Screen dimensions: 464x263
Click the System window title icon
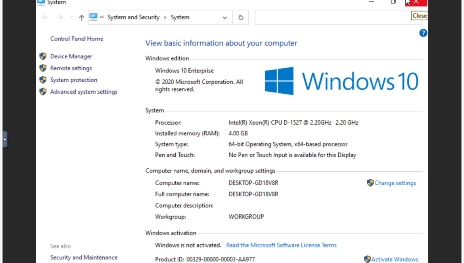coord(41,2)
